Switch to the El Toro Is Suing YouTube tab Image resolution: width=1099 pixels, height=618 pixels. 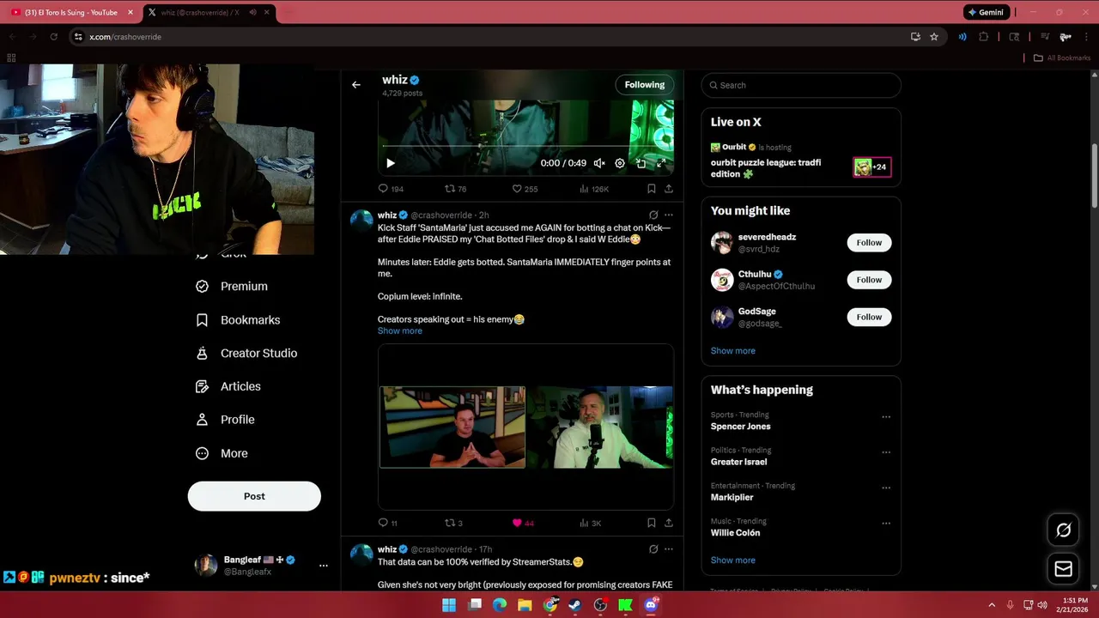71,12
